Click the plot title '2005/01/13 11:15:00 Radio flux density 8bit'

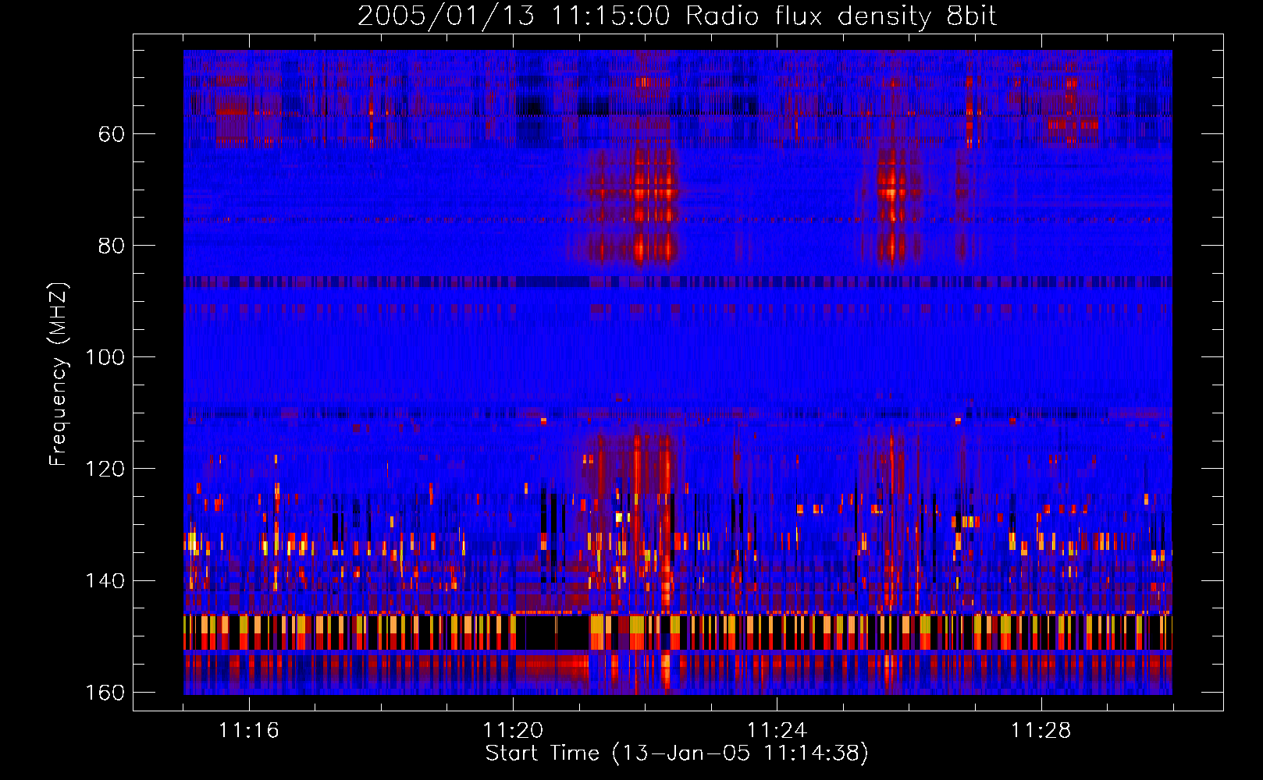tap(677, 16)
